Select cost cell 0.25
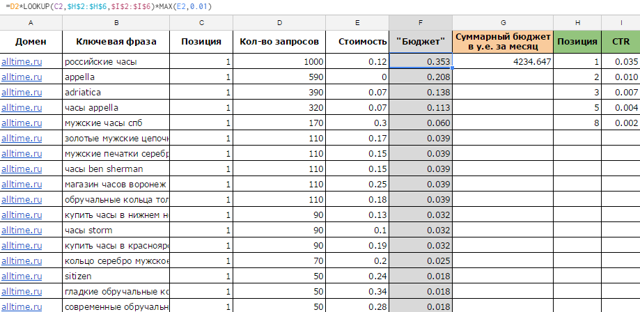The image size is (640, 312). 357,184
